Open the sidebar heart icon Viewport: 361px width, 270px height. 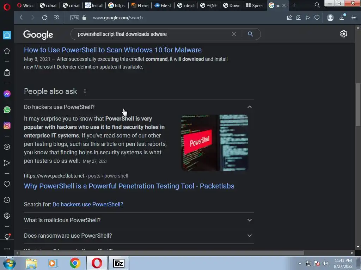pyautogui.click(x=7, y=184)
